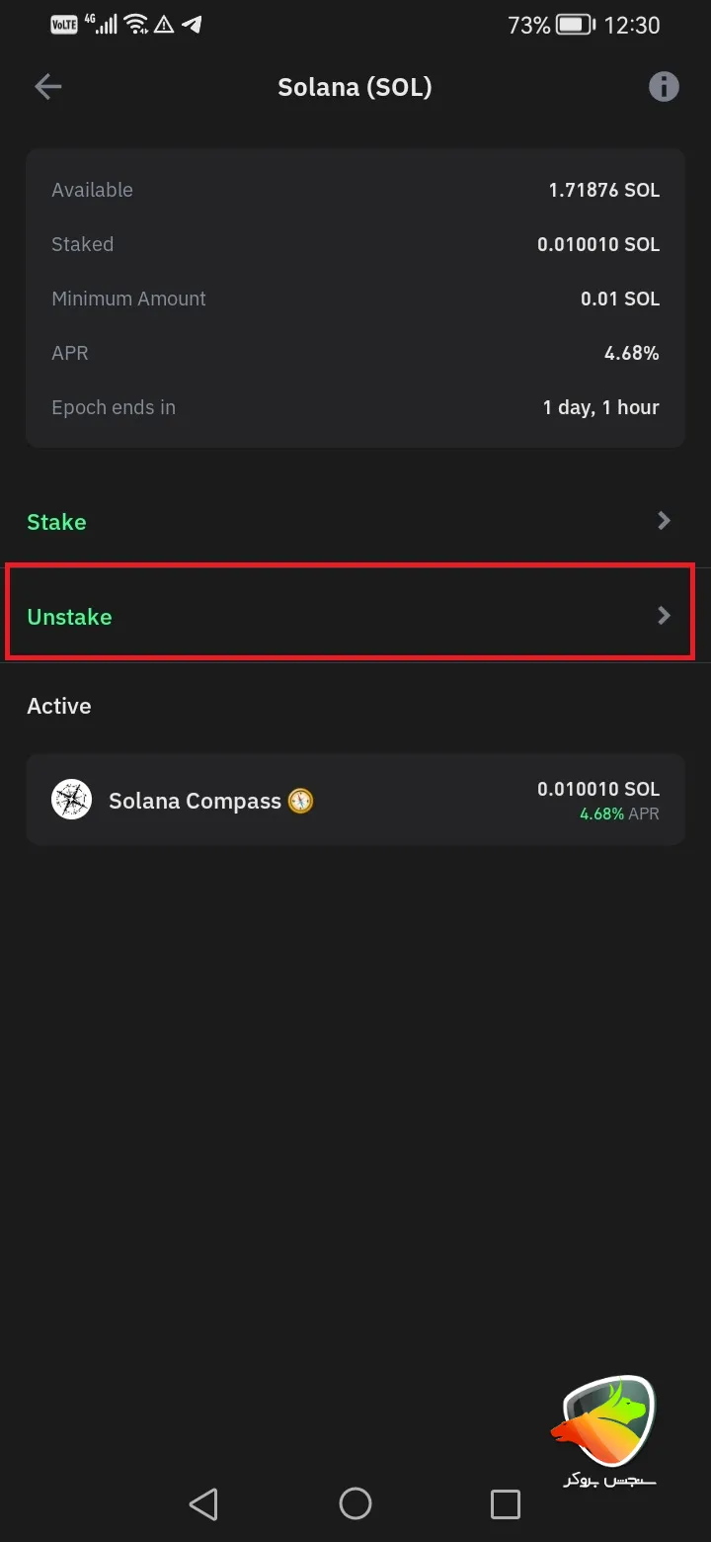This screenshot has width=711, height=1542.
Task: Tap the Epoch ends in row
Action: (x=355, y=407)
